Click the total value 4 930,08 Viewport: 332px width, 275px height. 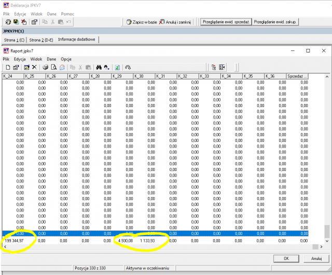[x=126, y=241]
